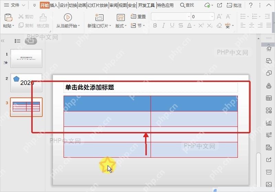Click the chart icon in right sidebar
The width and height of the screenshot is (275, 192).
(x=269, y=123)
